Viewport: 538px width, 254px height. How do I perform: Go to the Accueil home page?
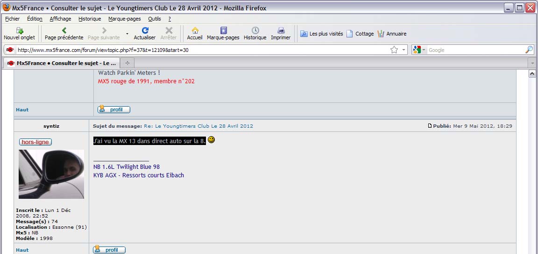click(195, 34)
